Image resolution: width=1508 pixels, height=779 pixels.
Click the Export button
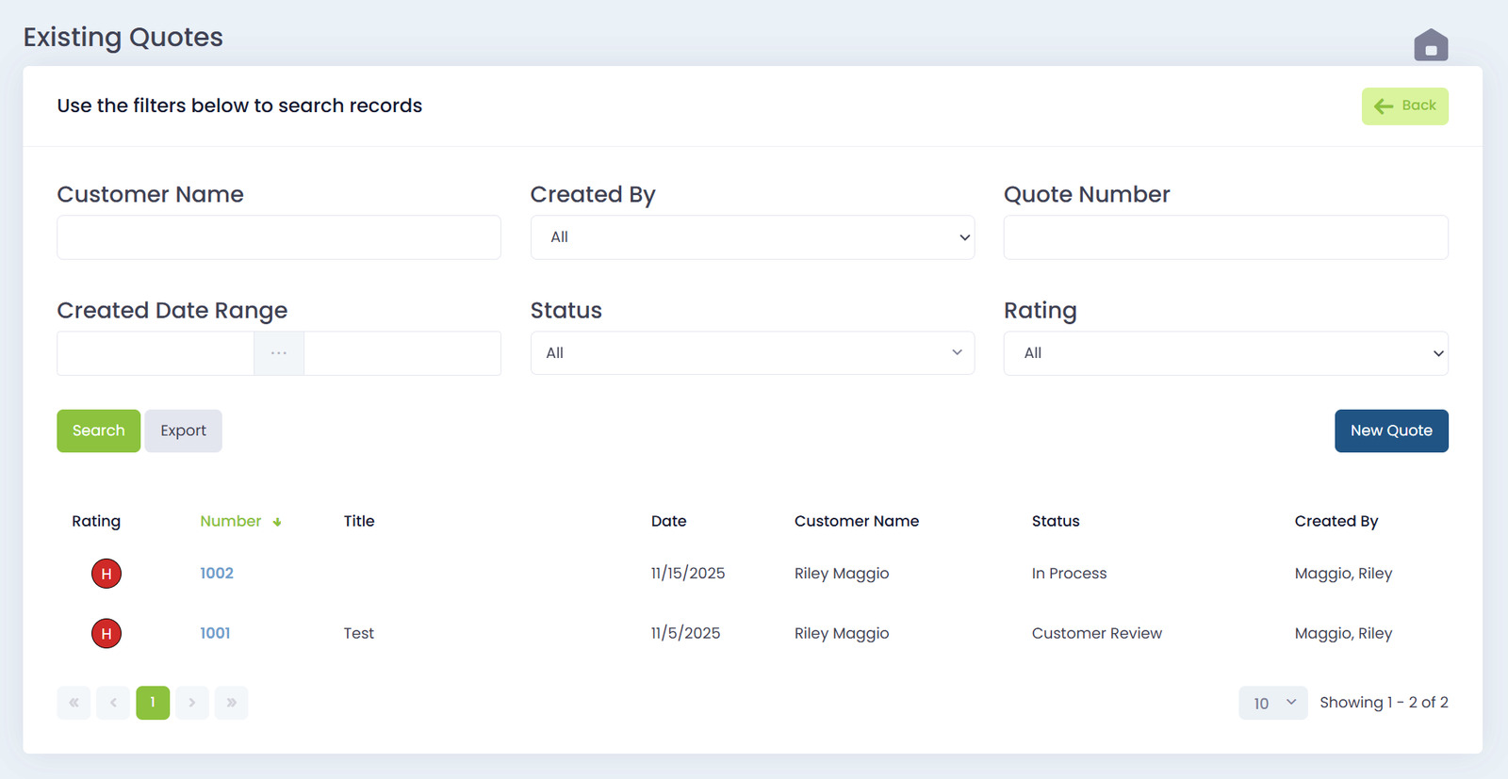[x=183, y=430]
